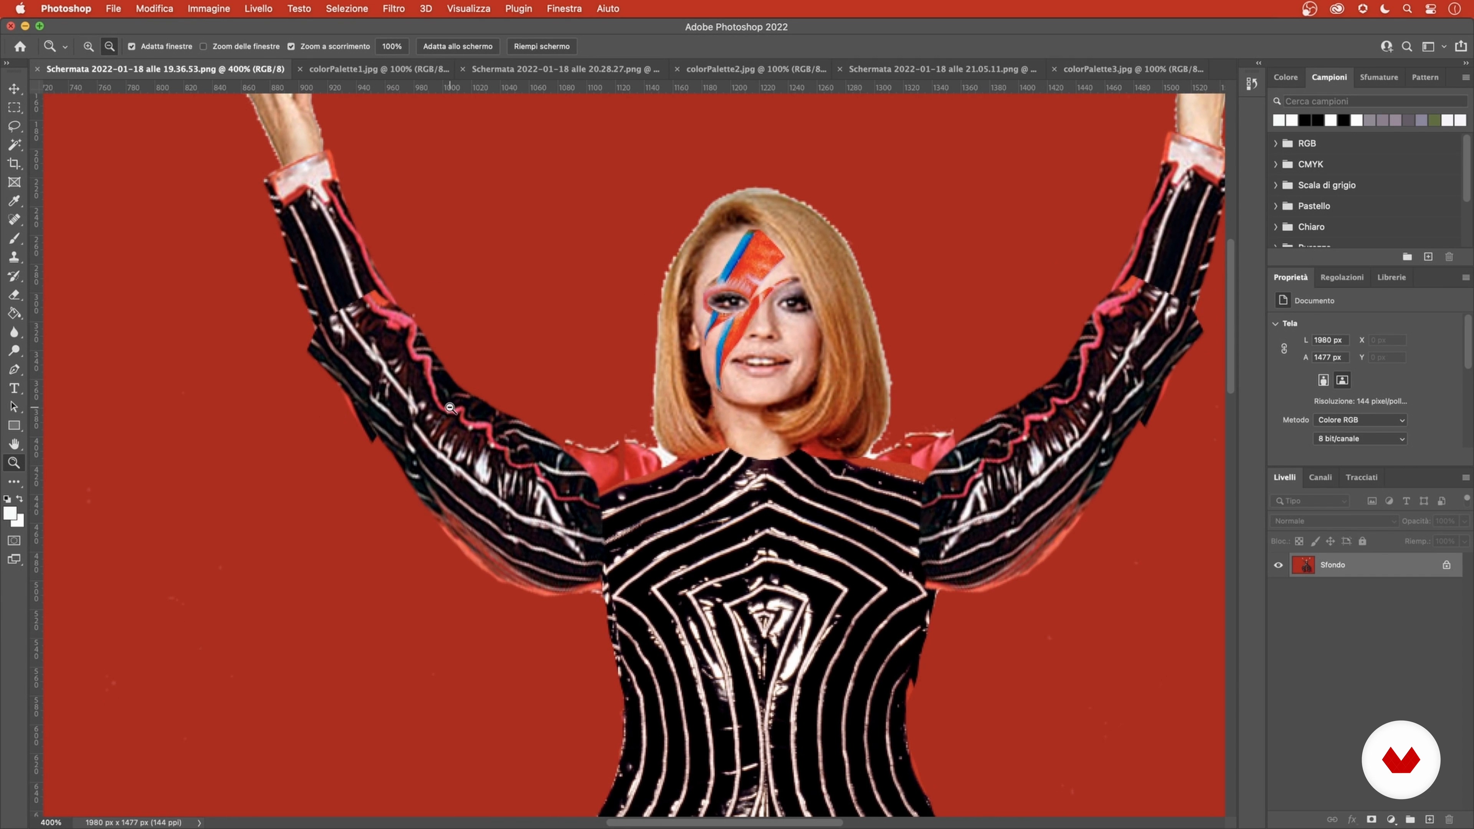Open the Immagine menu
1474x829 pixels.
tap(208, 8)
